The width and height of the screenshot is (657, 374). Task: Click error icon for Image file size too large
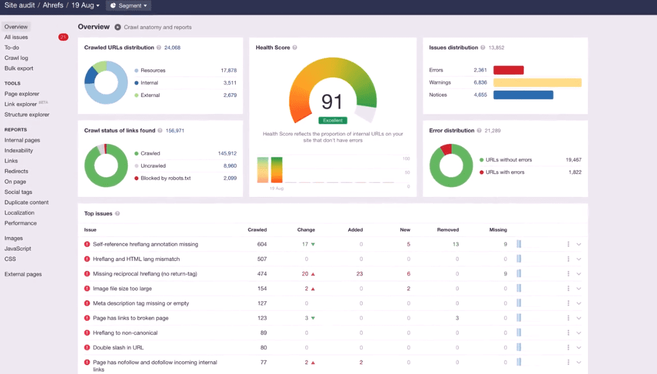tap(87, 288)
